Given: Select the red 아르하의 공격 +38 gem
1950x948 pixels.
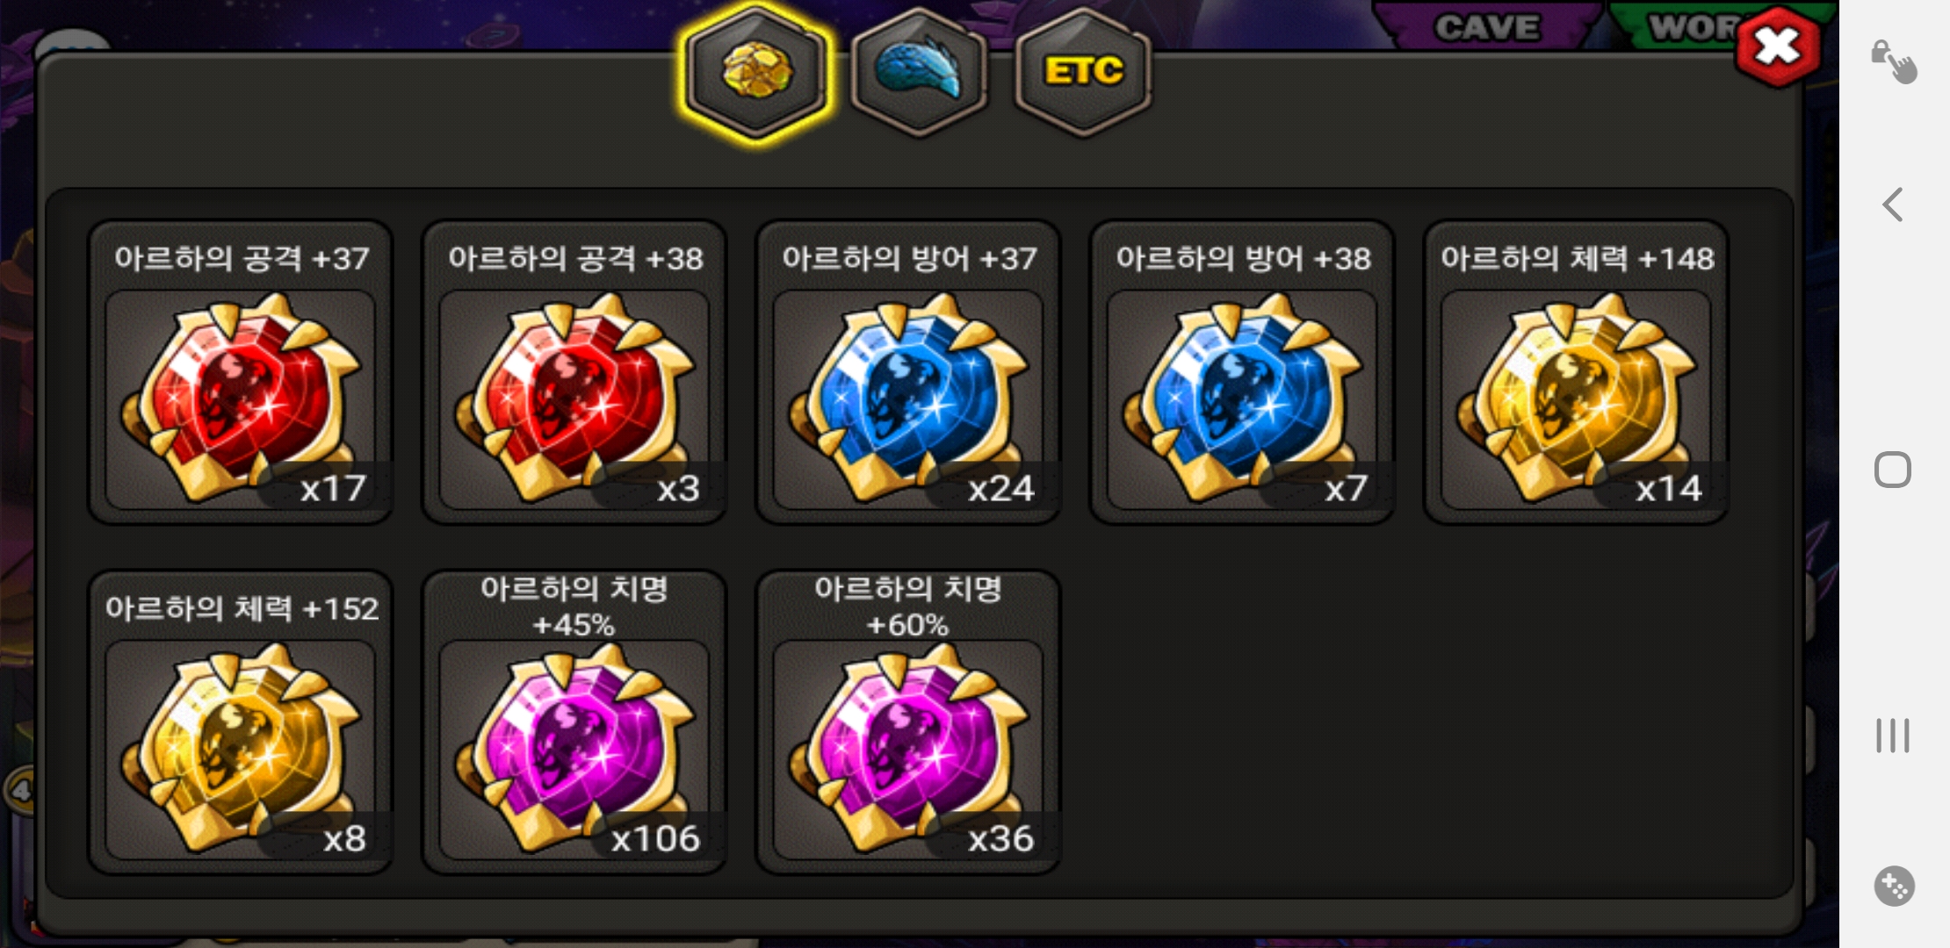Looking at the screenshot, I should coord(574,373).
